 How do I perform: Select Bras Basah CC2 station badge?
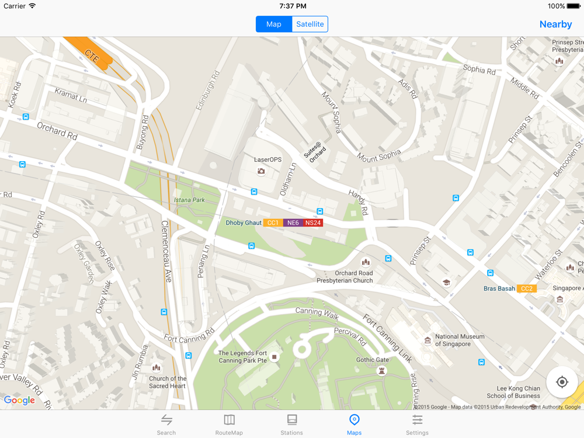[527, 288]
